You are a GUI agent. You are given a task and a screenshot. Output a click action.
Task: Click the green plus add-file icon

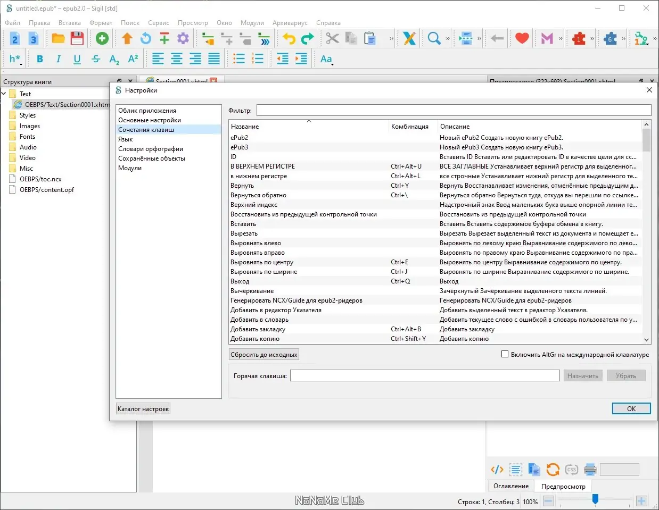[x=102, y=38]
